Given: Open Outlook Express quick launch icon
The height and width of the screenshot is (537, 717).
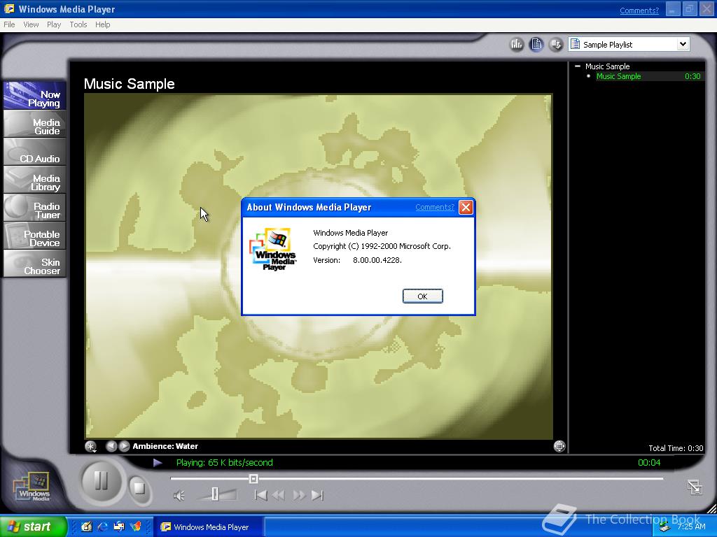Looking at the screenshot, I should pos(119,527).
